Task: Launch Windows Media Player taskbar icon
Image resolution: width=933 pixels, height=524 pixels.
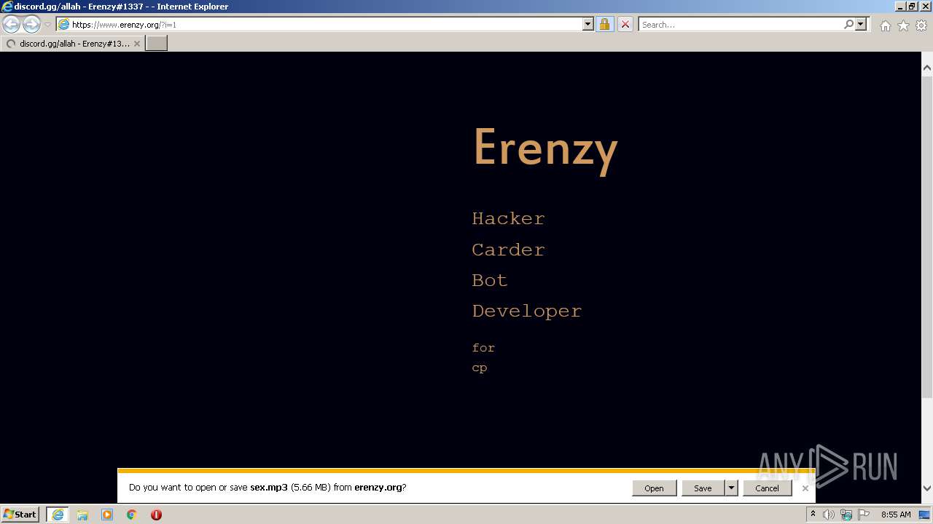Action: tap(107, 515)
